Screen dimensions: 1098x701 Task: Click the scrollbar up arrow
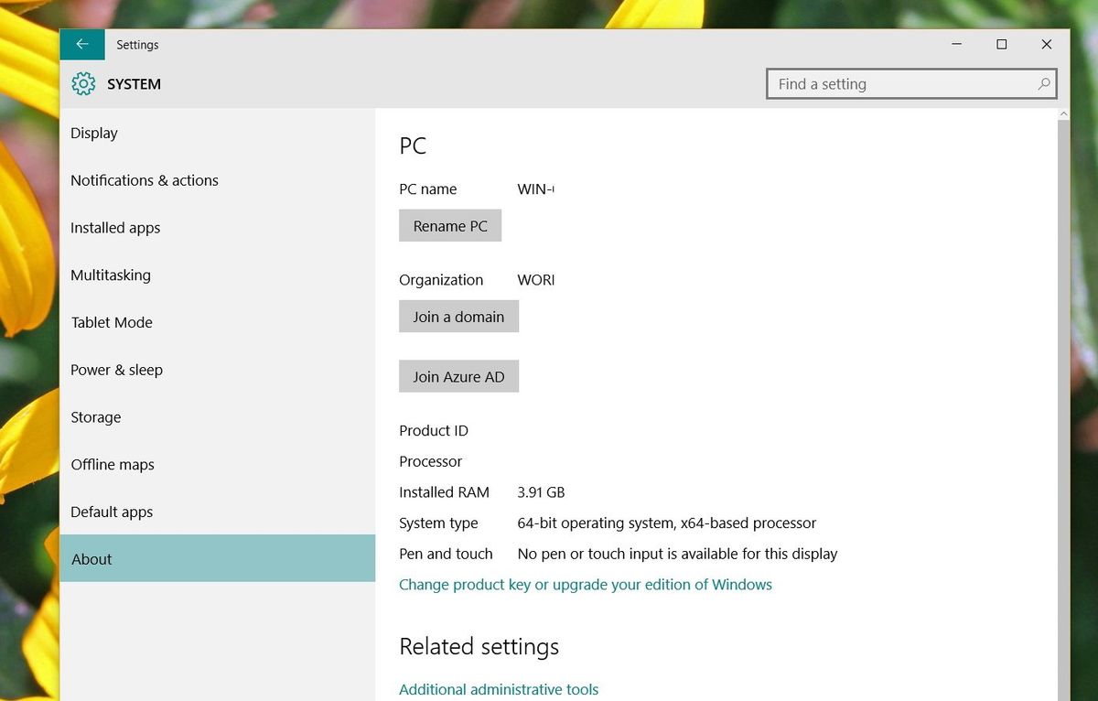coord(1063,114)
